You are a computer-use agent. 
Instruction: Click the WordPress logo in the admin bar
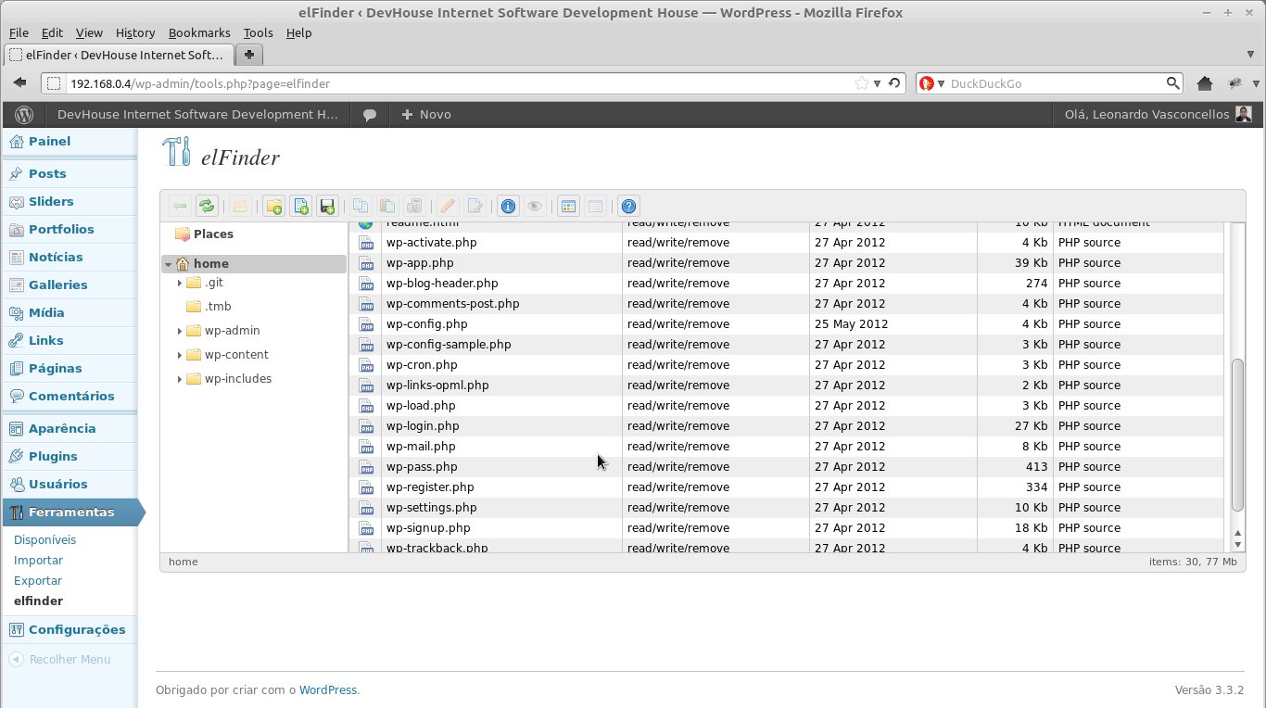25,115
